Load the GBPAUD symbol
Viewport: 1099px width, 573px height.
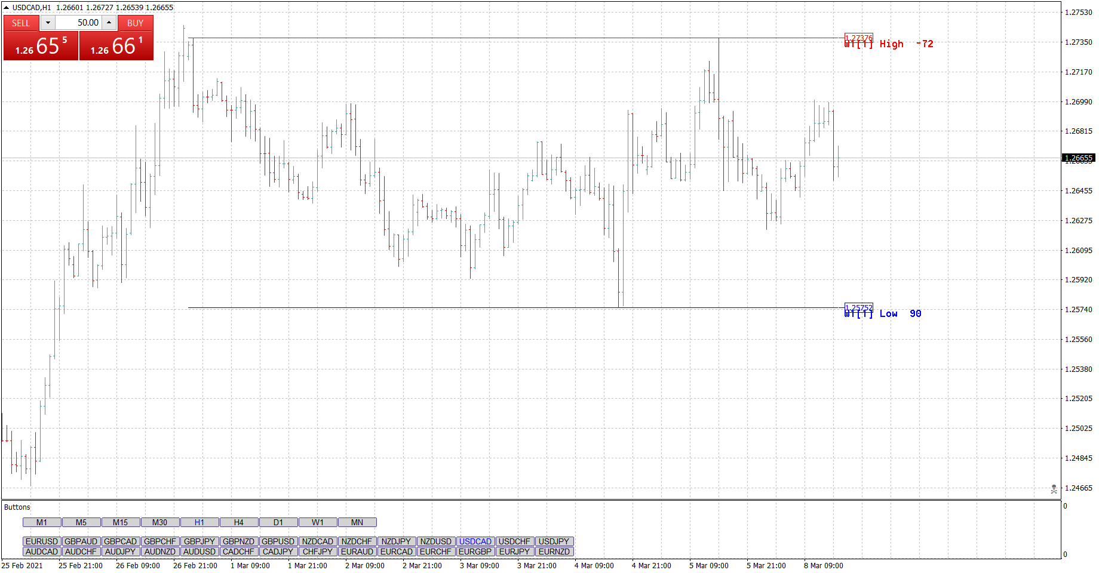point(81,541)
